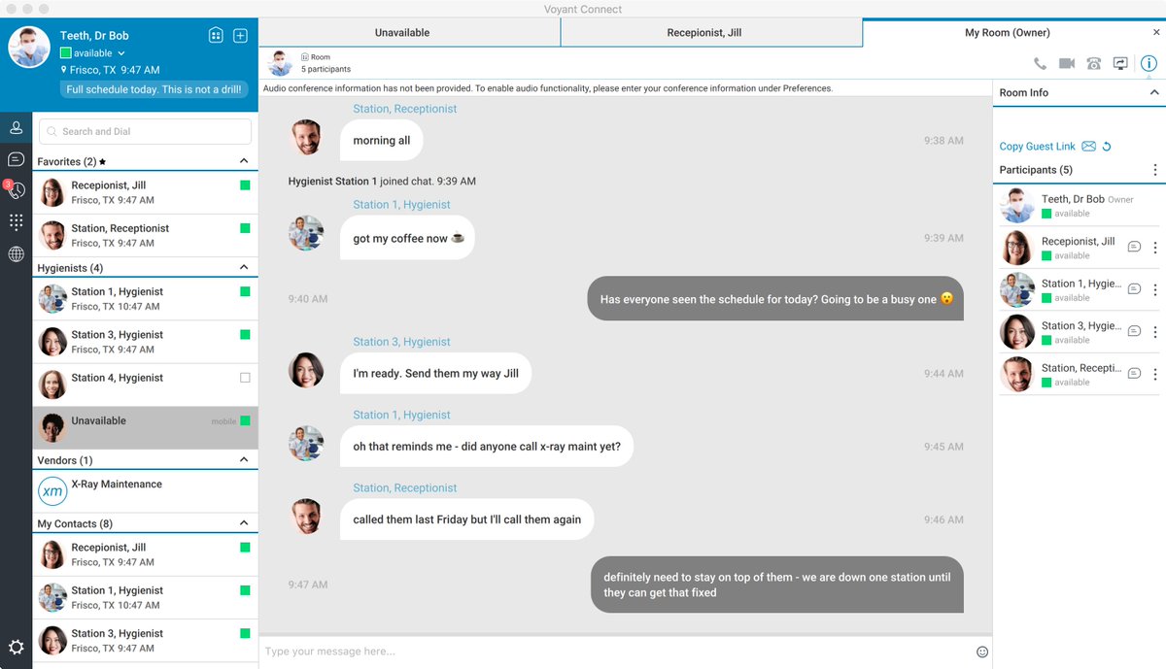Open call history with 3 notifications
The width and height of the screenshot is (1166, 669).
16,190
